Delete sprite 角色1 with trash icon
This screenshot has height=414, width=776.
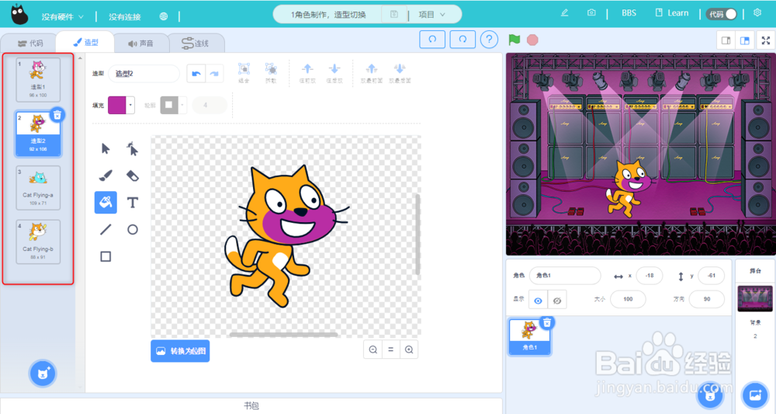[547, 322]
